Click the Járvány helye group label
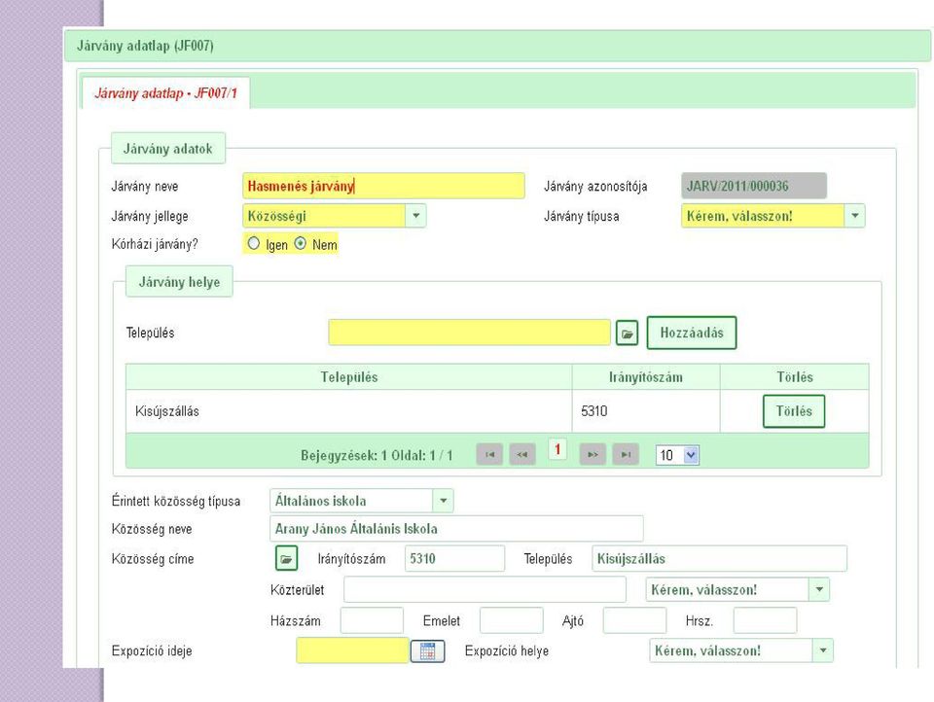Viewport: 934px width, 702px height. click(x=179, y=282)
